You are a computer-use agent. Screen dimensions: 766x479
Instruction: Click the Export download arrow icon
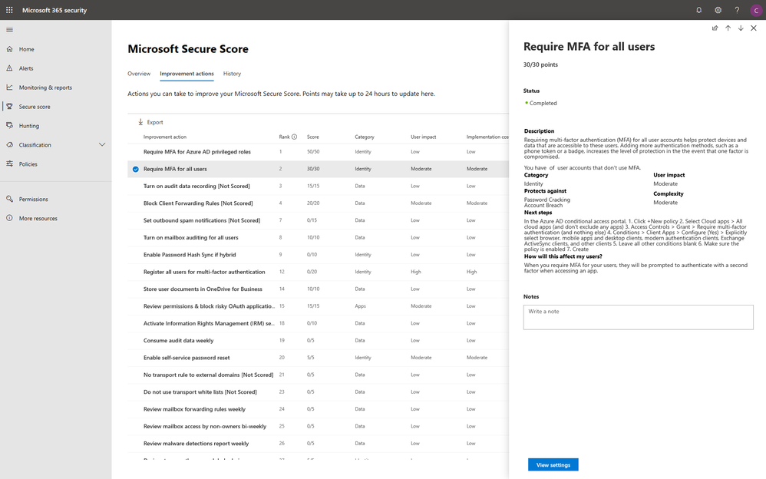pyautogui.click(x=140, y=122)
